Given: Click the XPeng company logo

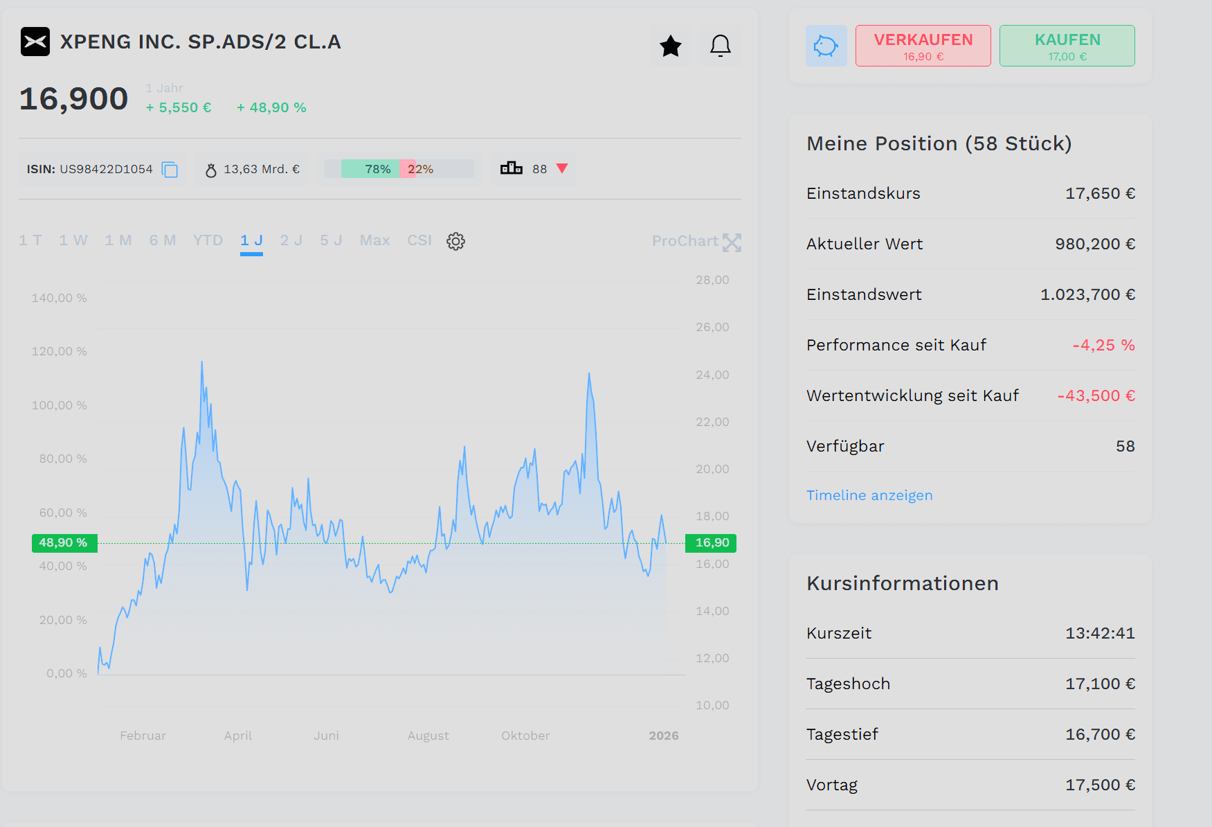Looking at the screenshot, I should (x=35, y=42).
